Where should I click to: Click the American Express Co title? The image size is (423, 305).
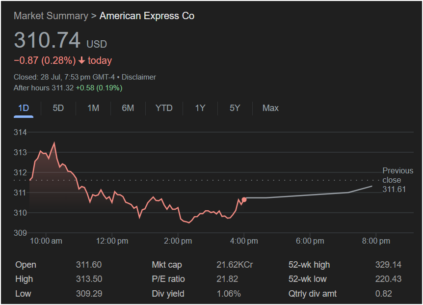(x=147, y=16)
